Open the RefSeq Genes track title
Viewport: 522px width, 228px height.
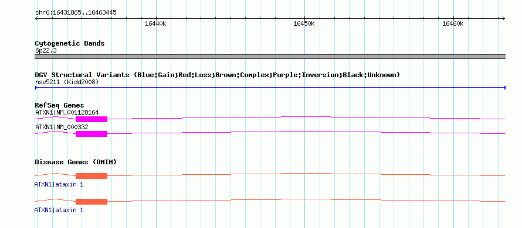pos(60,106)
